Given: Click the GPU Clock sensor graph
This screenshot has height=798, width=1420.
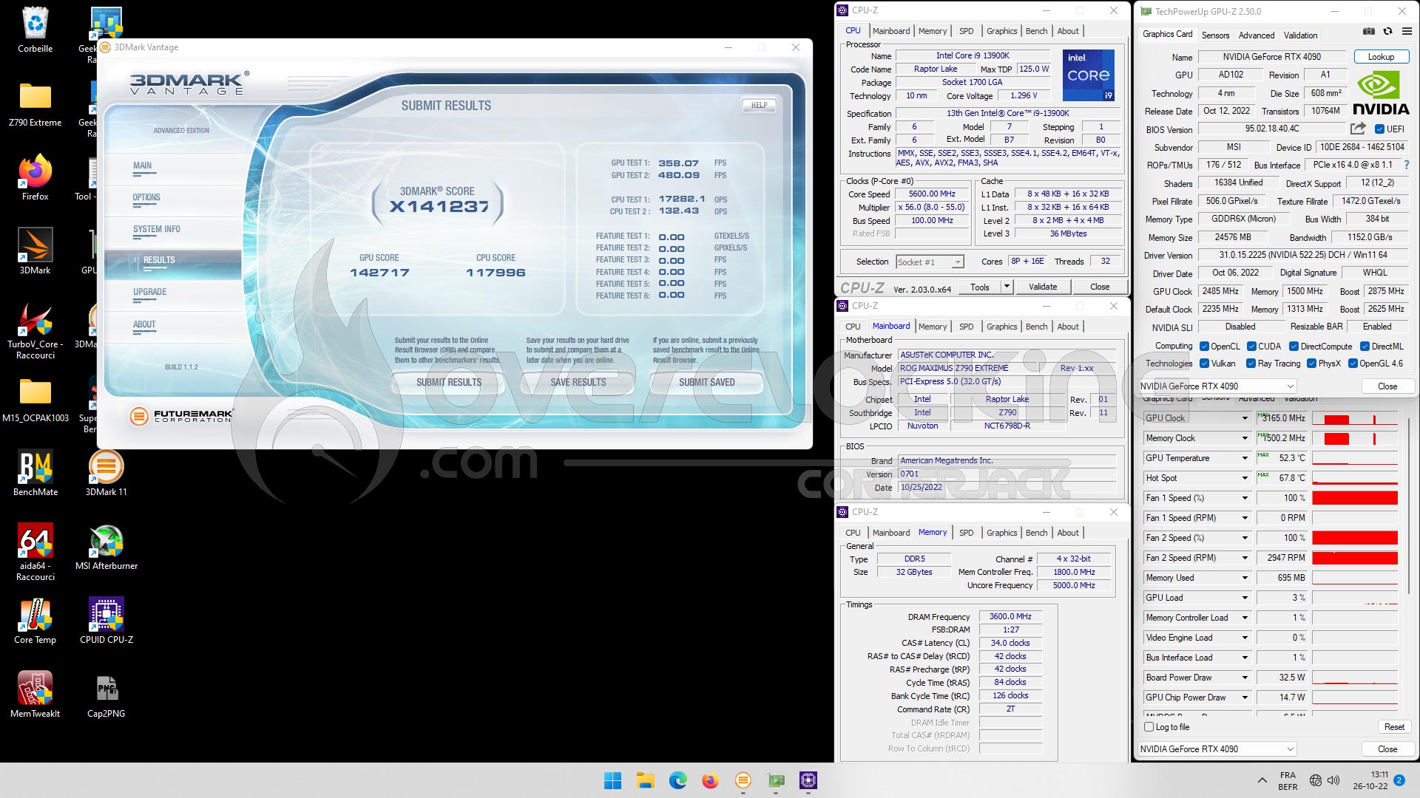Looking at the screenshot, I should [x=1355, y=418].
